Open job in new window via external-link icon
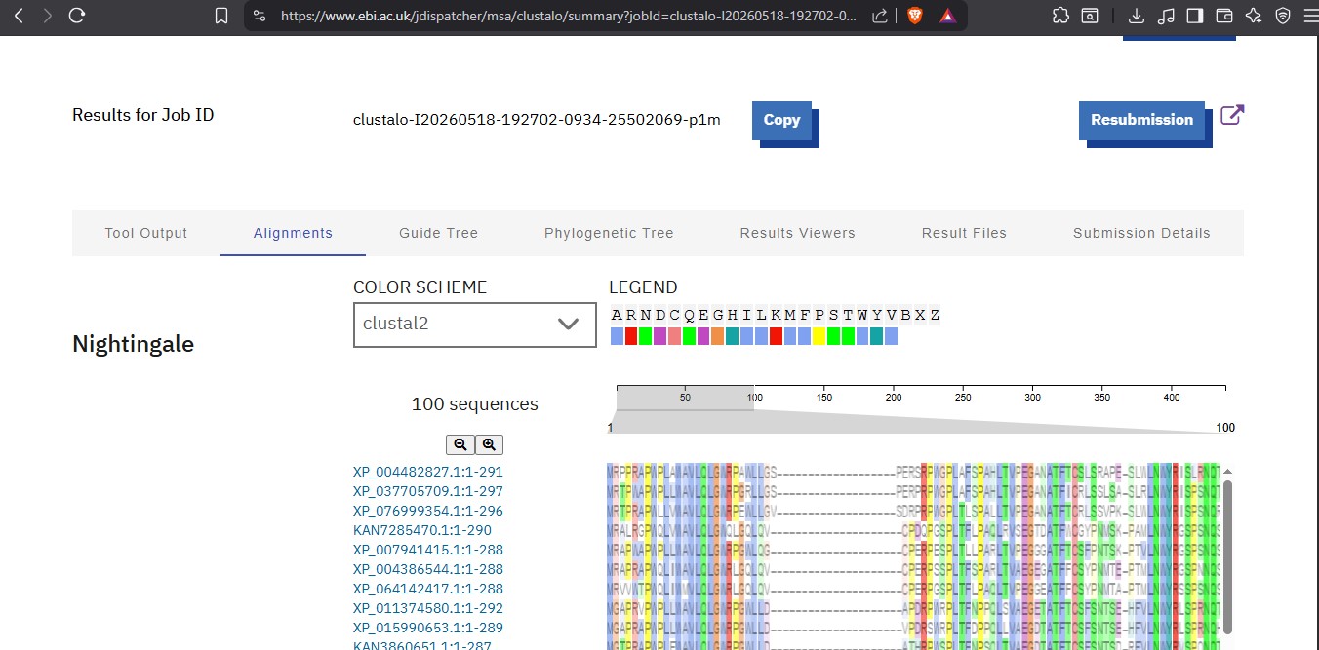 click(x=1232, y=115)
